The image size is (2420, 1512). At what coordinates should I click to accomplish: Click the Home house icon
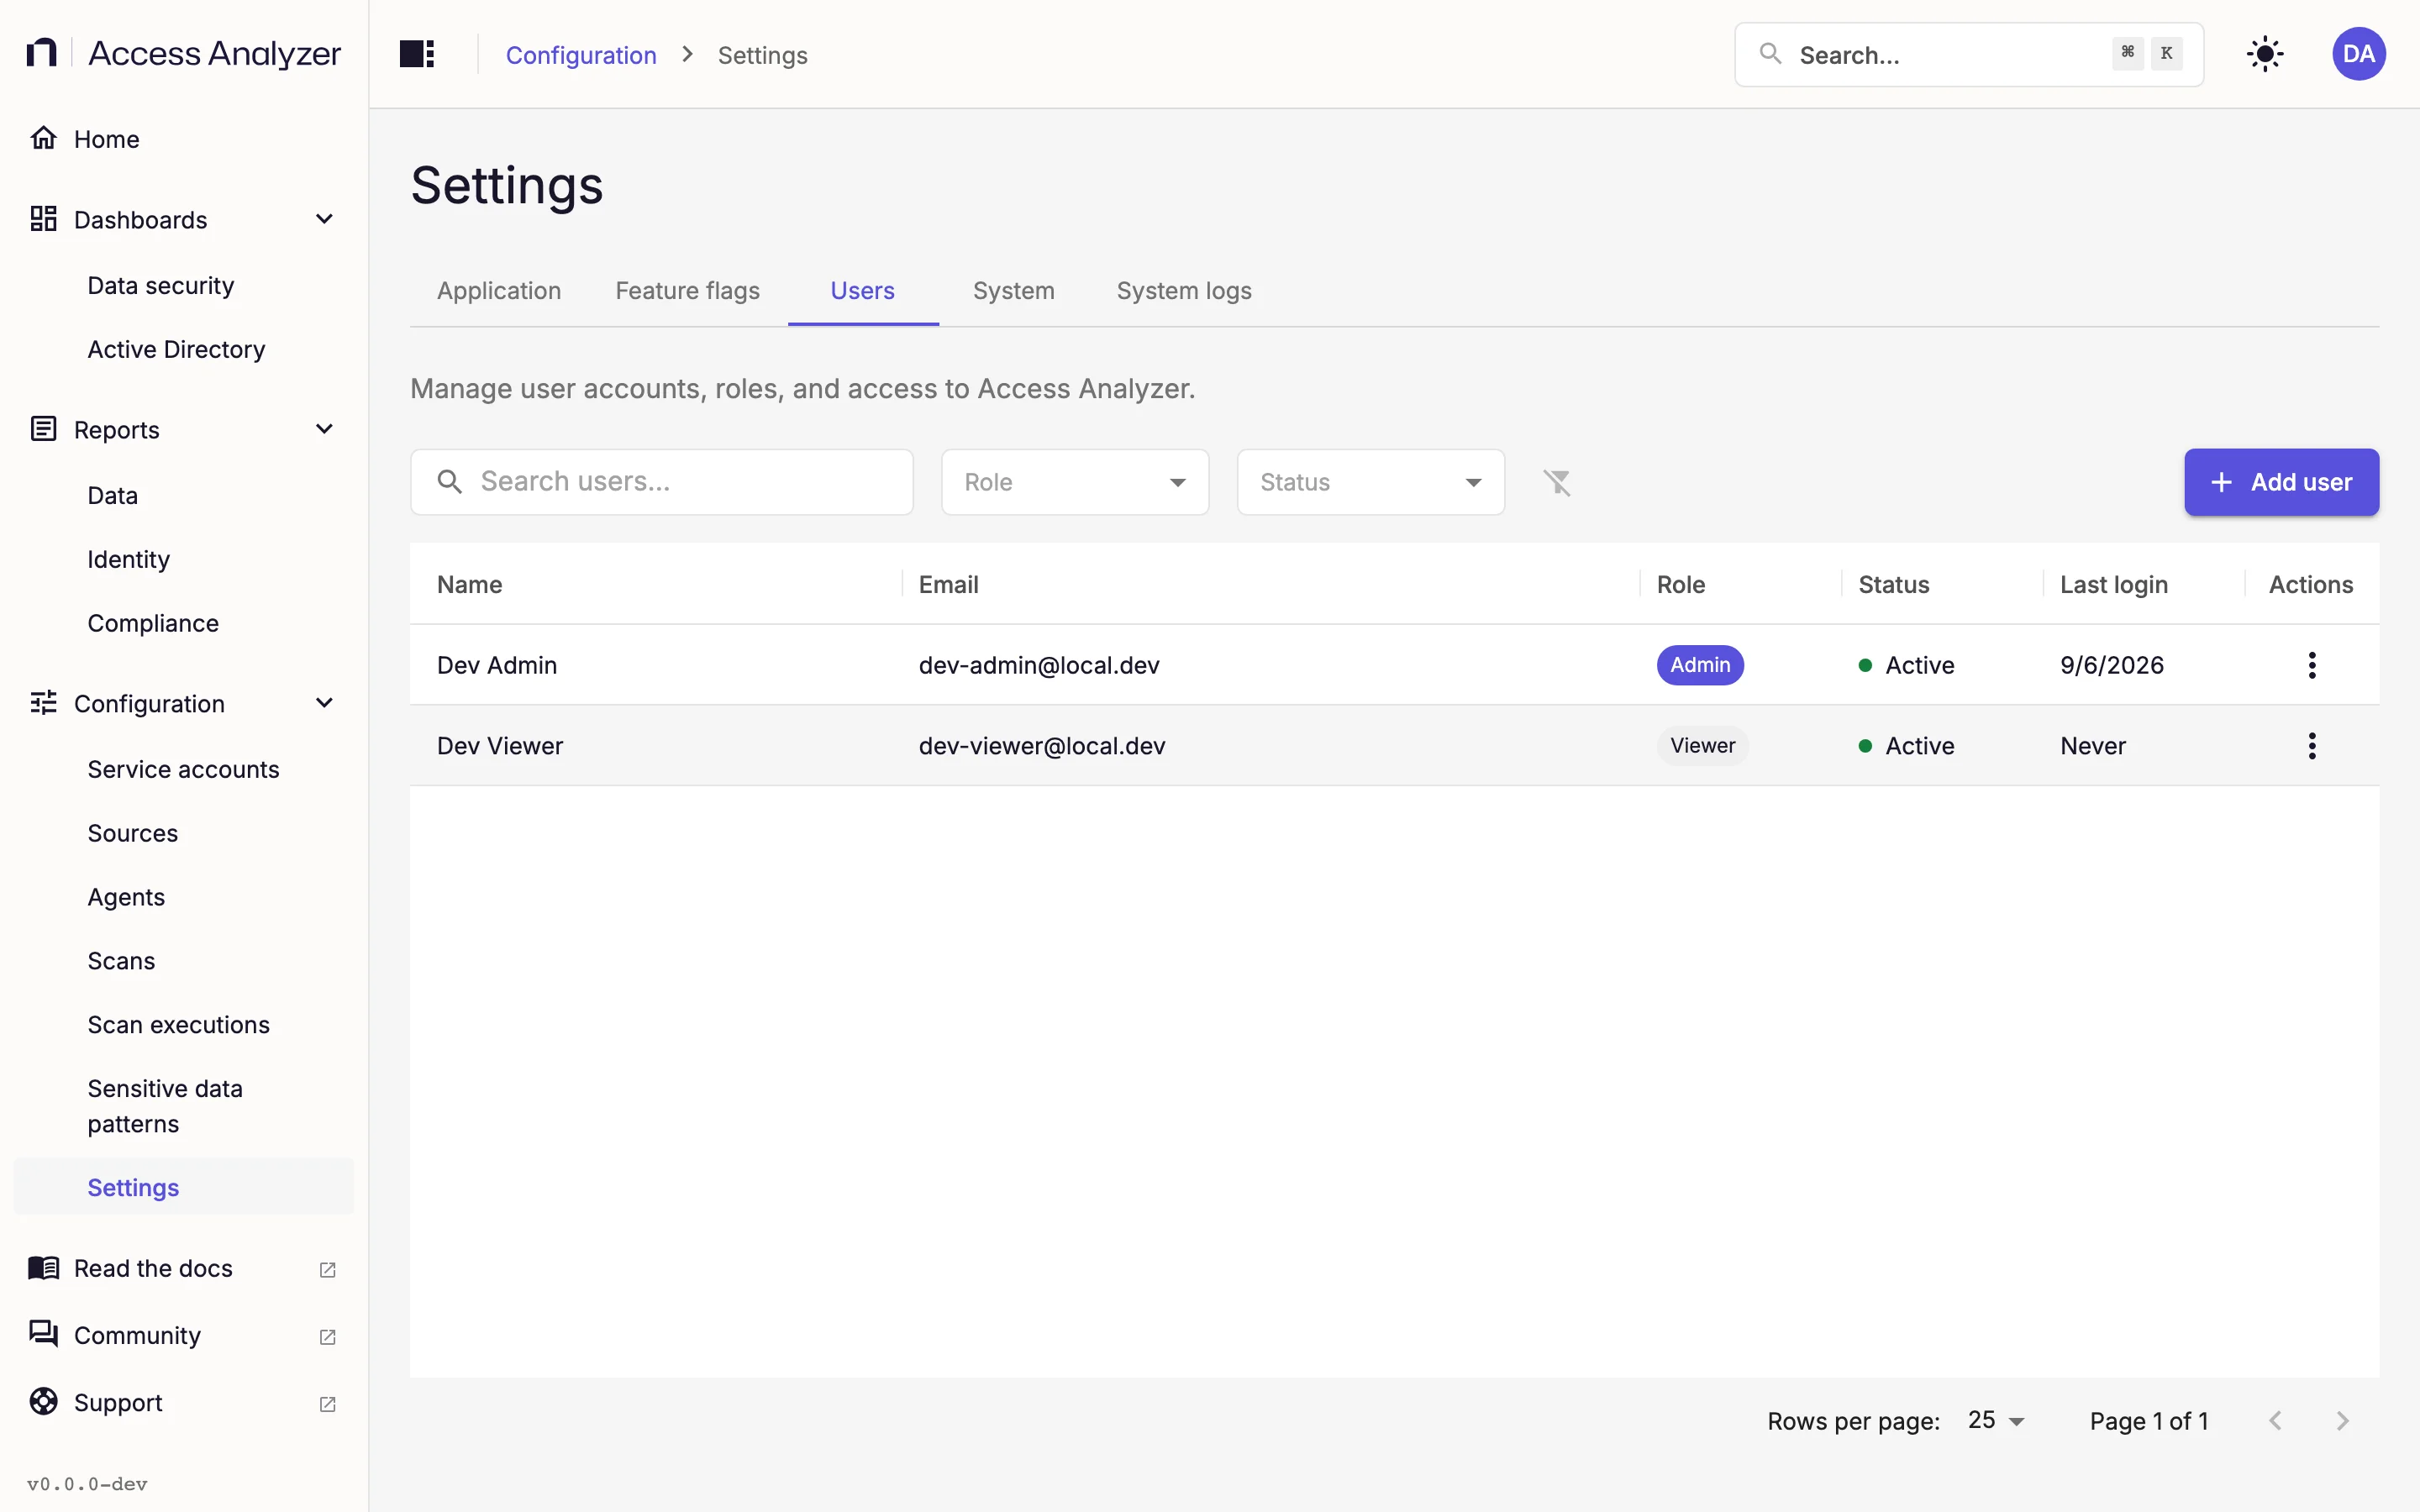click(x=43, y=138)
